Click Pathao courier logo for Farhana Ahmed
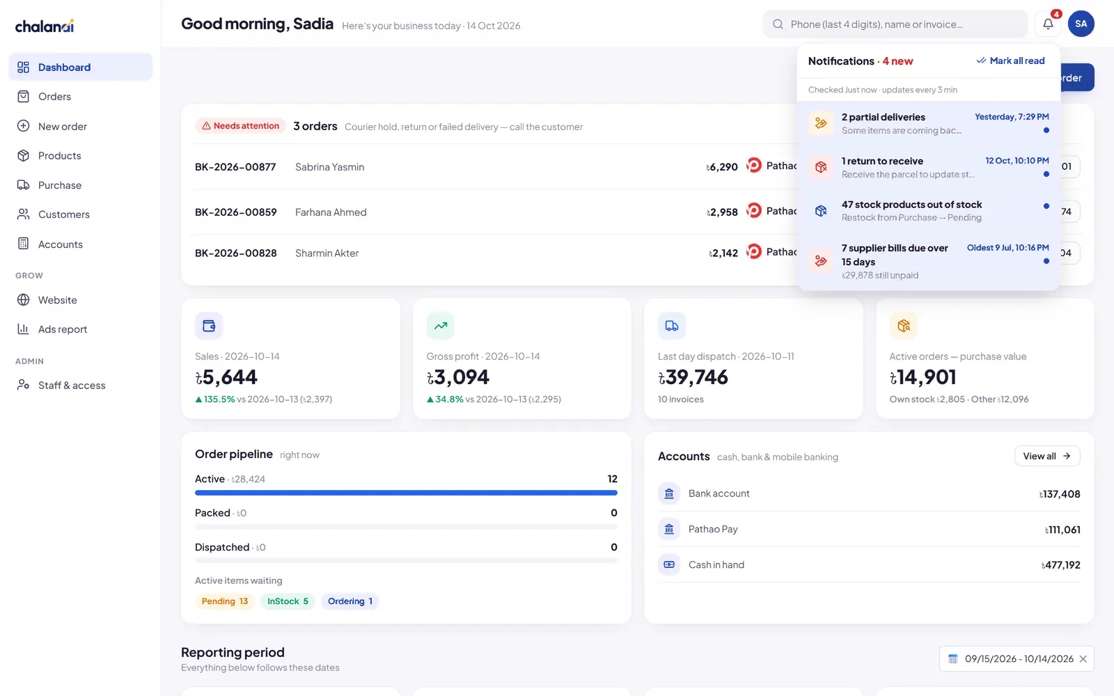Viewport: 1114px width, 696px height. pos(754,210)
